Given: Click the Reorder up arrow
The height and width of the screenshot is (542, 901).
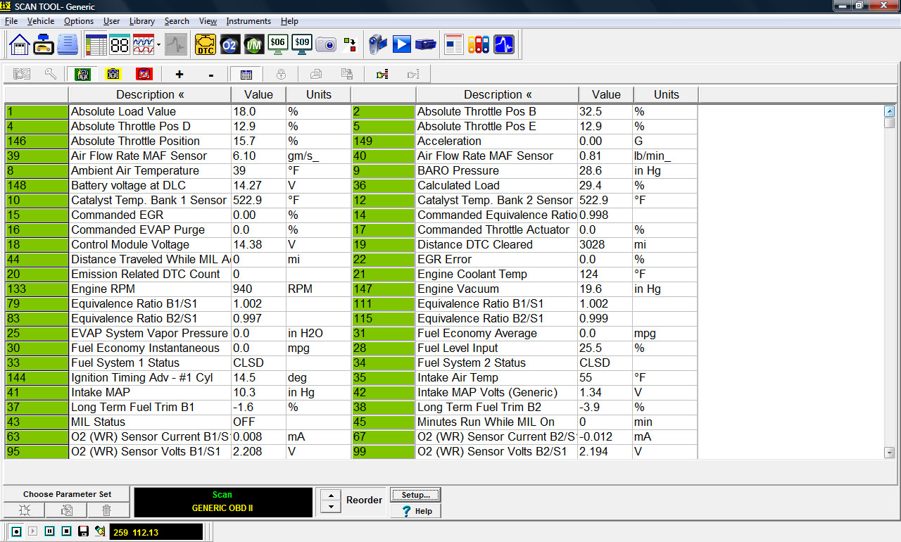Looking at the screenshot, I should pos(329,494).
